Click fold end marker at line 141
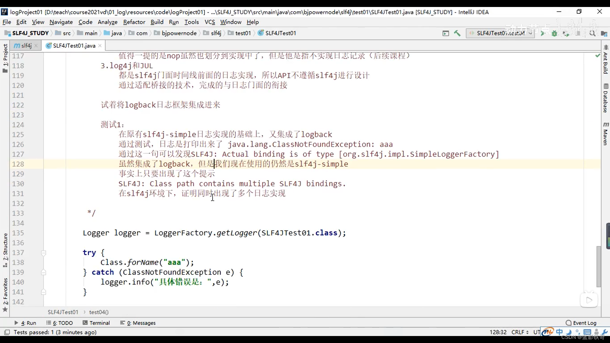The width and height of the screenshot is (610, 343). point(44,292)
